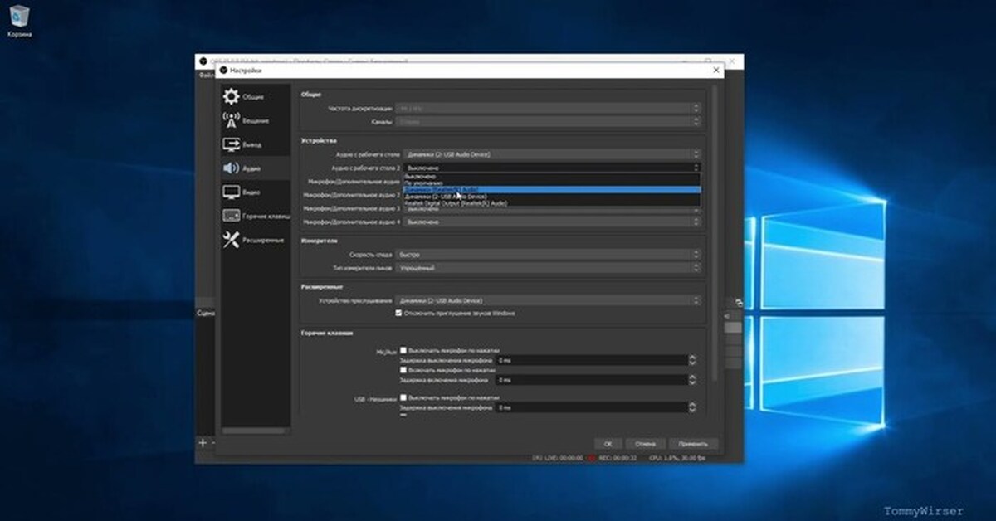The image size is (996, 521).
Task: Click the settings sidebar horizontal scrollbar
Action: coord(254,431)
